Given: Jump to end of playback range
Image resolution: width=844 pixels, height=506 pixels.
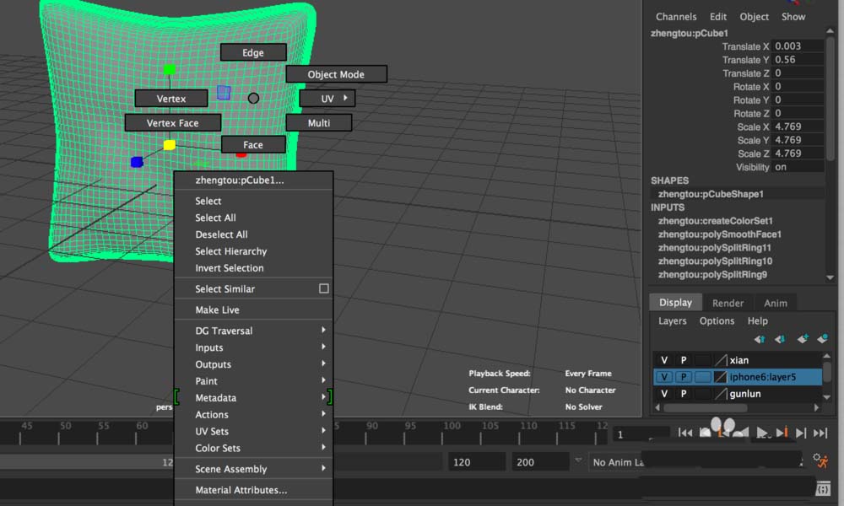Looking at the screenshot, I should point(819,433).
